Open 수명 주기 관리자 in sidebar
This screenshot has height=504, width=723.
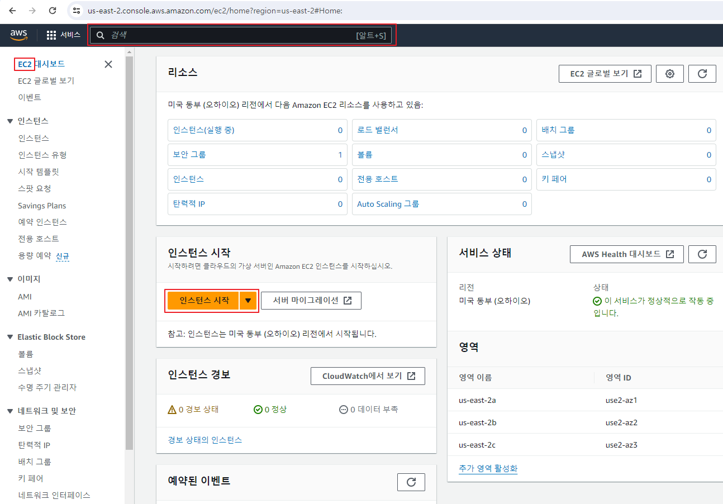coord(47,387)
